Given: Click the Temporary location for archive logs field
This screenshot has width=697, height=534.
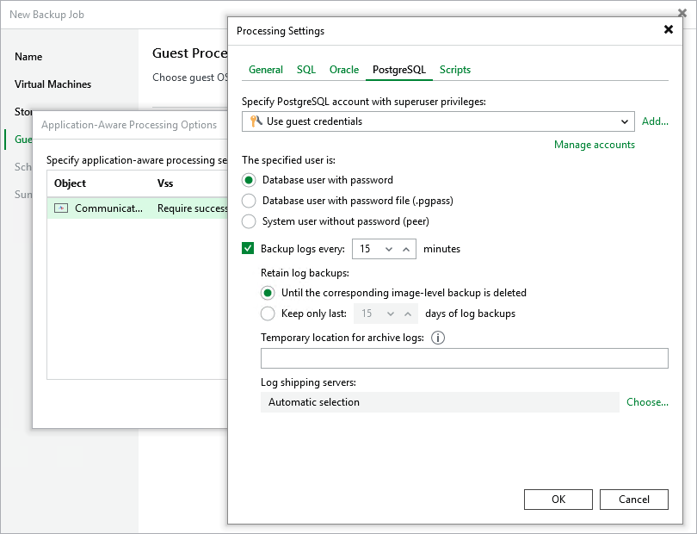Looking at the screenshot, I should point(465,358).
